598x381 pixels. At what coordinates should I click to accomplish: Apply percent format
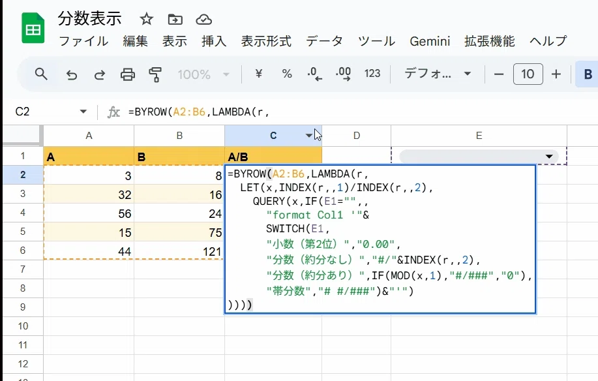287,74
